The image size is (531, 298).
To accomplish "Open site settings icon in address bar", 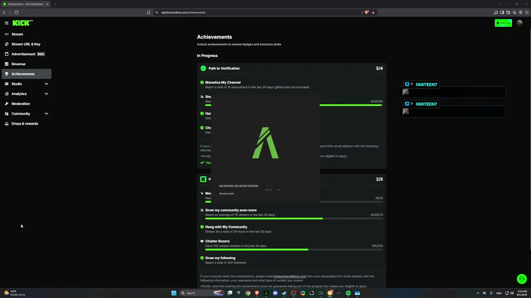I will click(x=157, y=12).
